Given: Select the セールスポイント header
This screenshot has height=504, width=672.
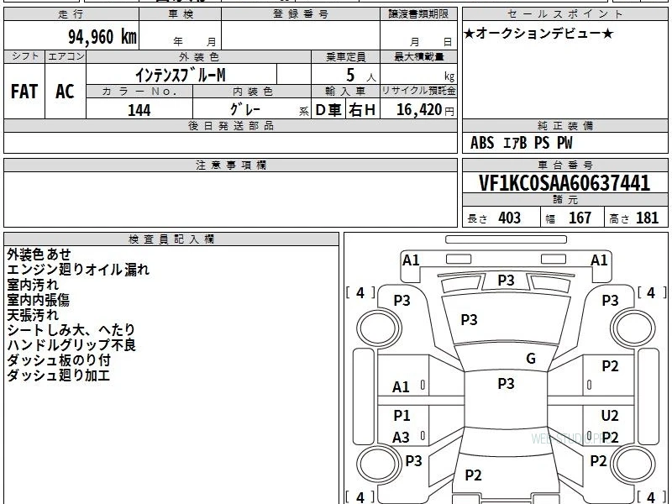Looking at the screenshot, I should click(564, 14).
